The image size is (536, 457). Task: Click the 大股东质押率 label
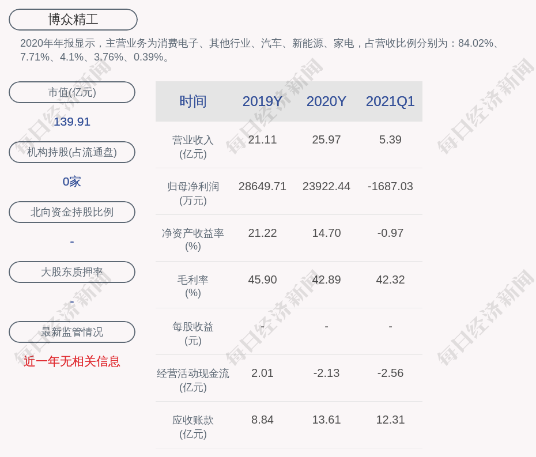(x=71, y=272)
